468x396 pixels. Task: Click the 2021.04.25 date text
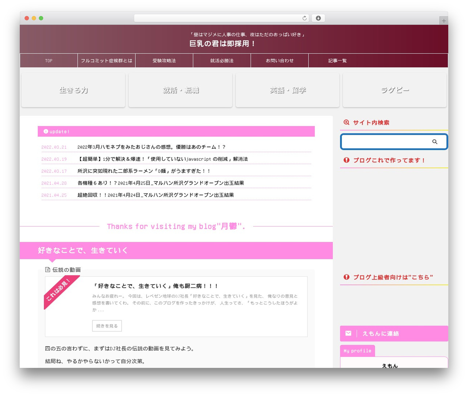[54, 195]
